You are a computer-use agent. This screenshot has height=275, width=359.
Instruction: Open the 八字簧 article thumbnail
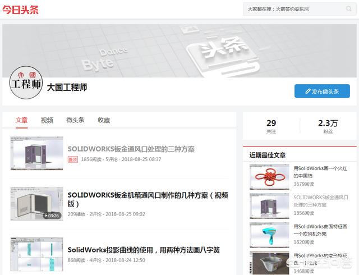point(36,254)
